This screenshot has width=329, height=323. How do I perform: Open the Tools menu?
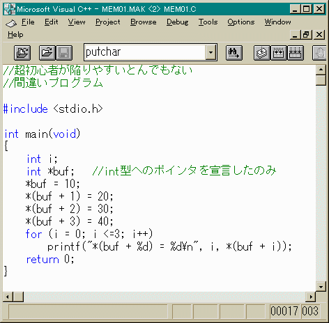pyautogui.click(x=208, y=22)
